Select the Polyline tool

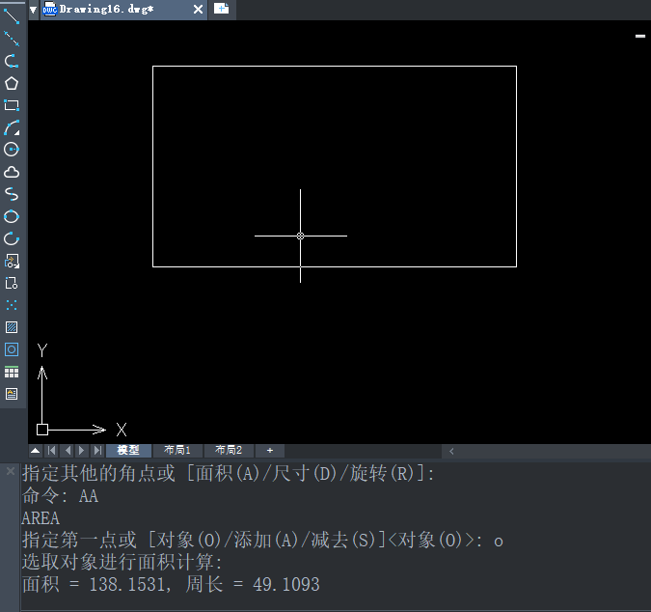pyautogui.click(x=12, y=61)
